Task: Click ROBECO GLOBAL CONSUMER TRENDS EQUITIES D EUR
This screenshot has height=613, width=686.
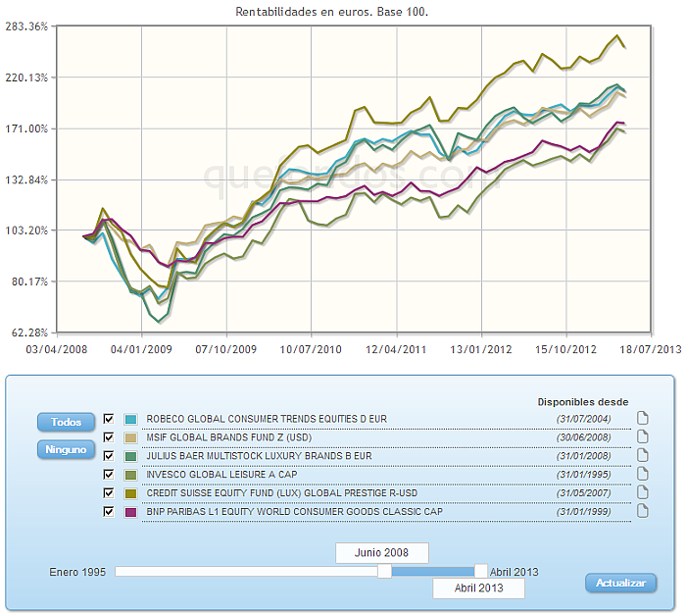Action: pyautogui.click(x=267, y=419)
